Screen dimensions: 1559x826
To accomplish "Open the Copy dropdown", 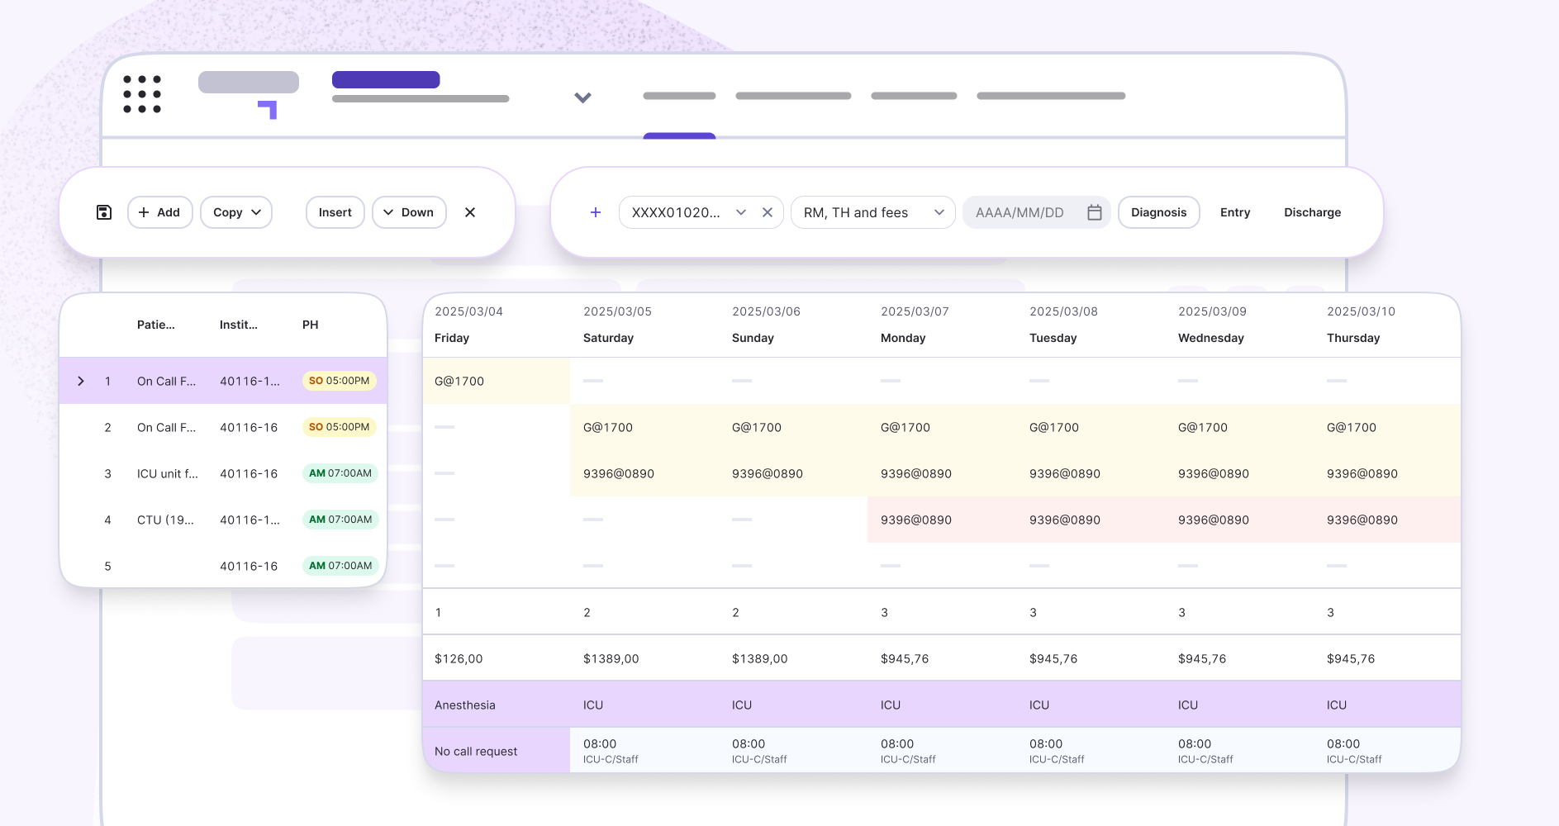I will coord(236,212).
